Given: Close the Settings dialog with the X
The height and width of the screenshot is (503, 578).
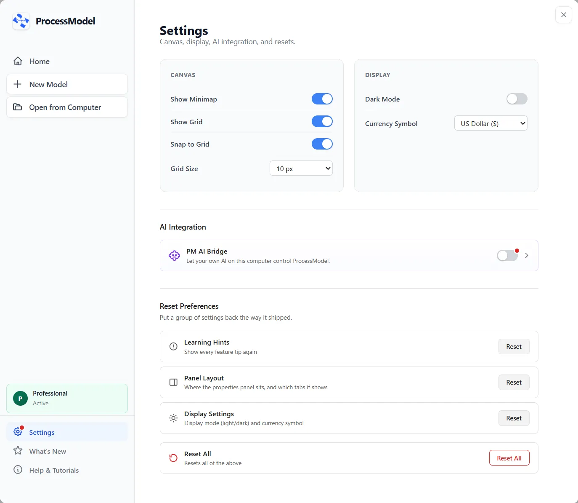Looking at the screenshot, I should (564, 15).
